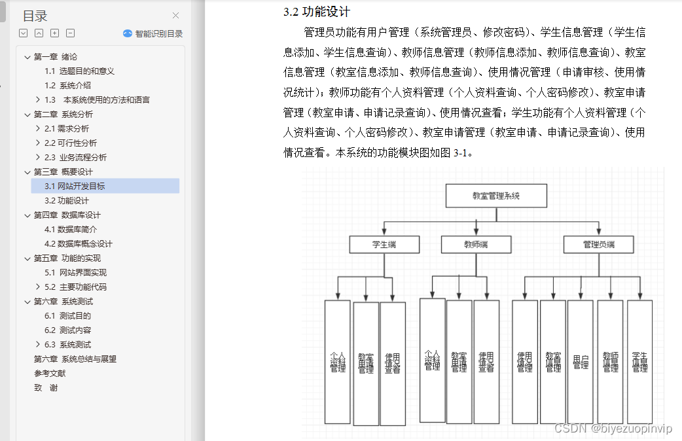Go to 6.2 测试内容 entry
This screenshot has width=682, height=441.
pos(67,330)
